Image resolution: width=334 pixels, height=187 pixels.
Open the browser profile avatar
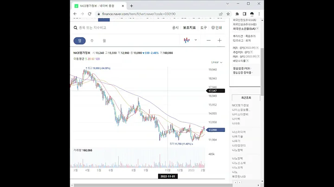pyautogui.click(x=252, y=14)
